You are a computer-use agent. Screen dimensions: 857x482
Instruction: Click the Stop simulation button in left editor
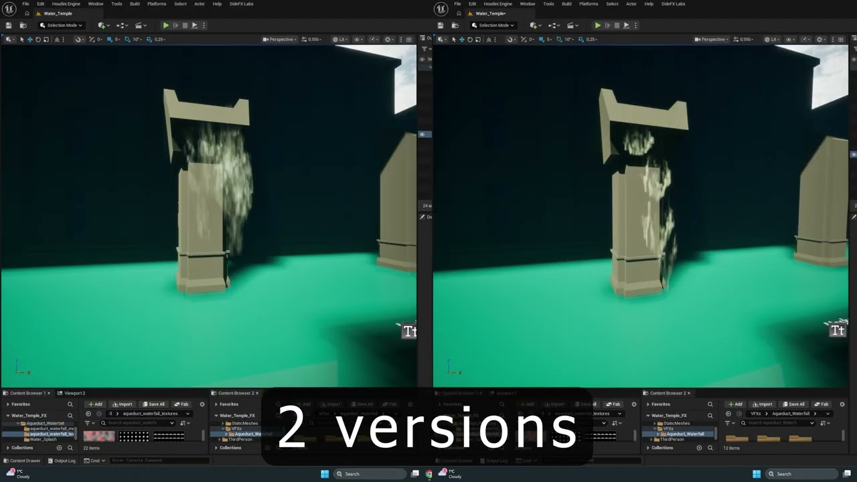(x=185, y=25)
